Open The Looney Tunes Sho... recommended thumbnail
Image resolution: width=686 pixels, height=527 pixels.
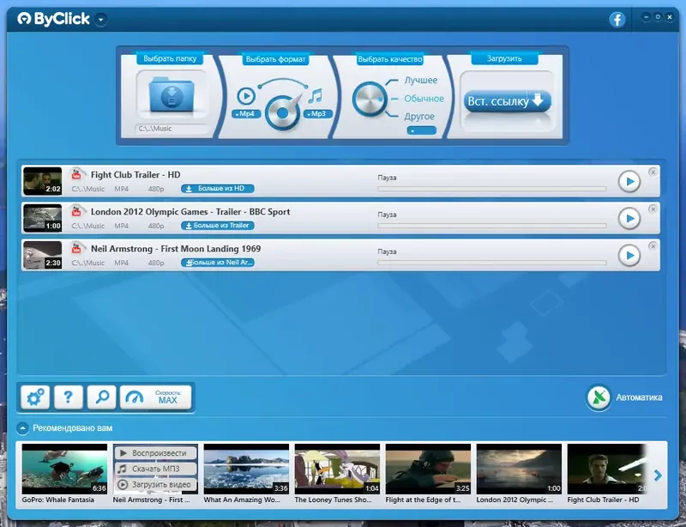coord(337,469)
